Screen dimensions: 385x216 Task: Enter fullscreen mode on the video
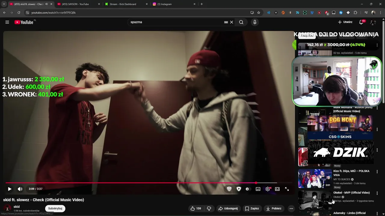pos(287,189)
